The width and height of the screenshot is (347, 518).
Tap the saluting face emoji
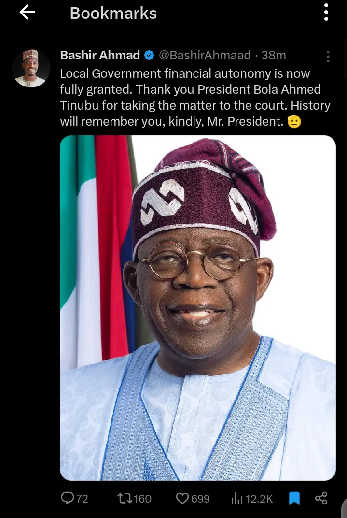tap(294, 122)
